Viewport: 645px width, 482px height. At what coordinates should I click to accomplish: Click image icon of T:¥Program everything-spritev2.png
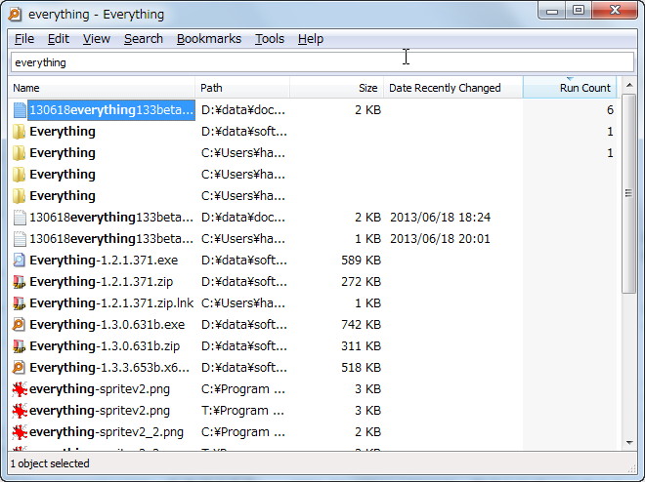pyautogui.click(x=20, y=410)
